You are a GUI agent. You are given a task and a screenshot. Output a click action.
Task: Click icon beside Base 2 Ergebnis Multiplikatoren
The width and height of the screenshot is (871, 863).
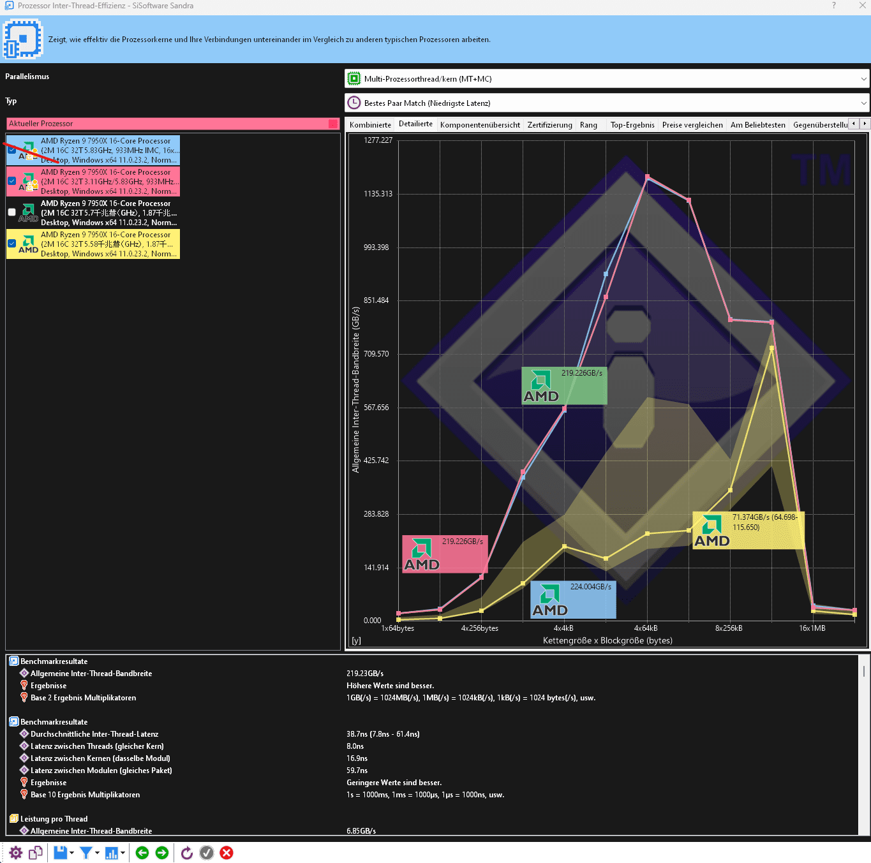[24, 698]
